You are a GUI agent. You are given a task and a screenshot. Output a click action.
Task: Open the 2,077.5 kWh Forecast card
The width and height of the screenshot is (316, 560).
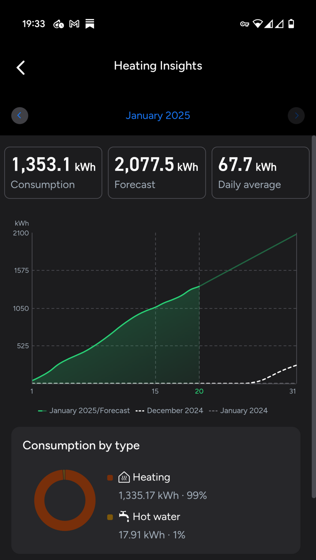(157, 173)
